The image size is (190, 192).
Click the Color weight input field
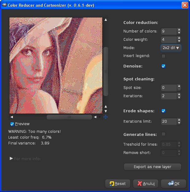[x=169, y=40]
